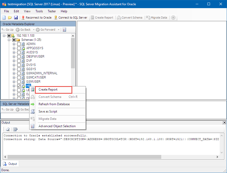Uncheck the HR schema checkbox
This screenshot has height=173, width=227.
tap(19, 86)
